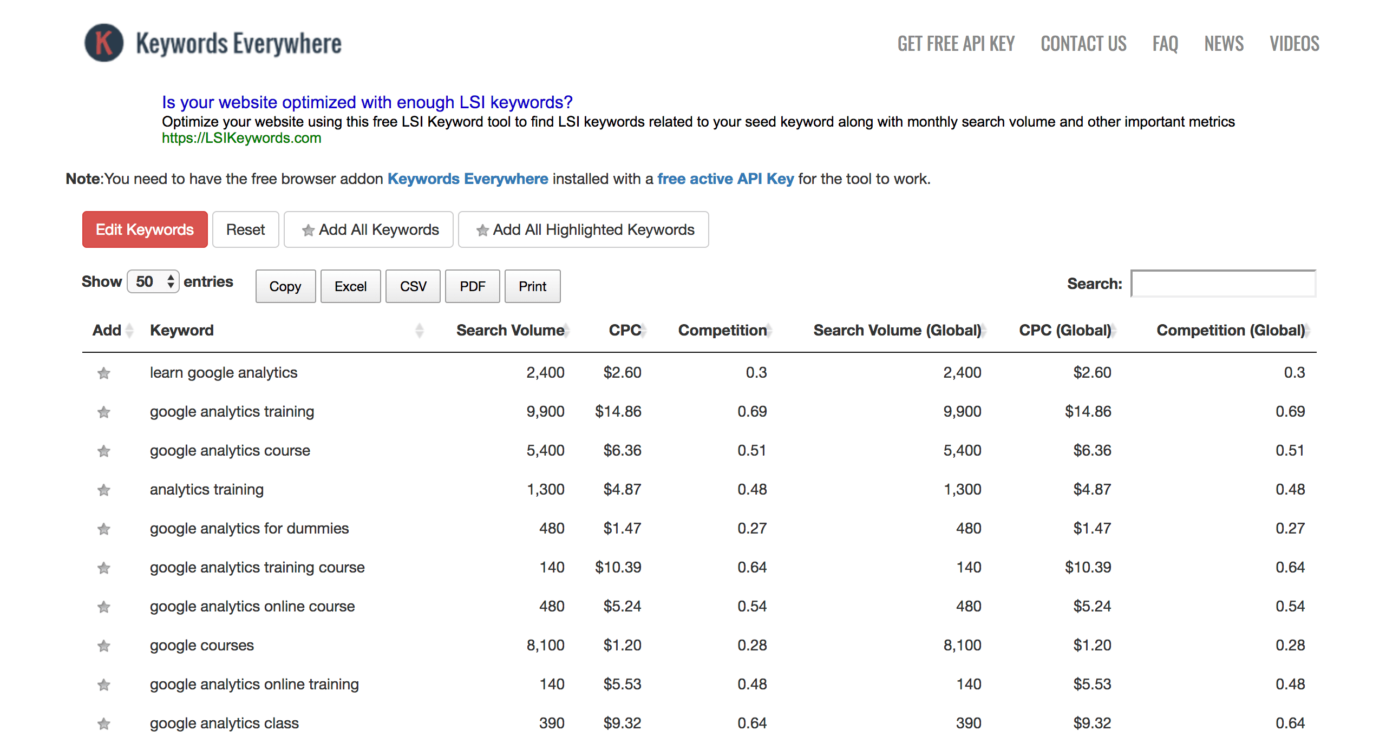1386x750 pixels.
Task: Star the 'google analytics course' keyword
Action: click(x=104, y=451)
